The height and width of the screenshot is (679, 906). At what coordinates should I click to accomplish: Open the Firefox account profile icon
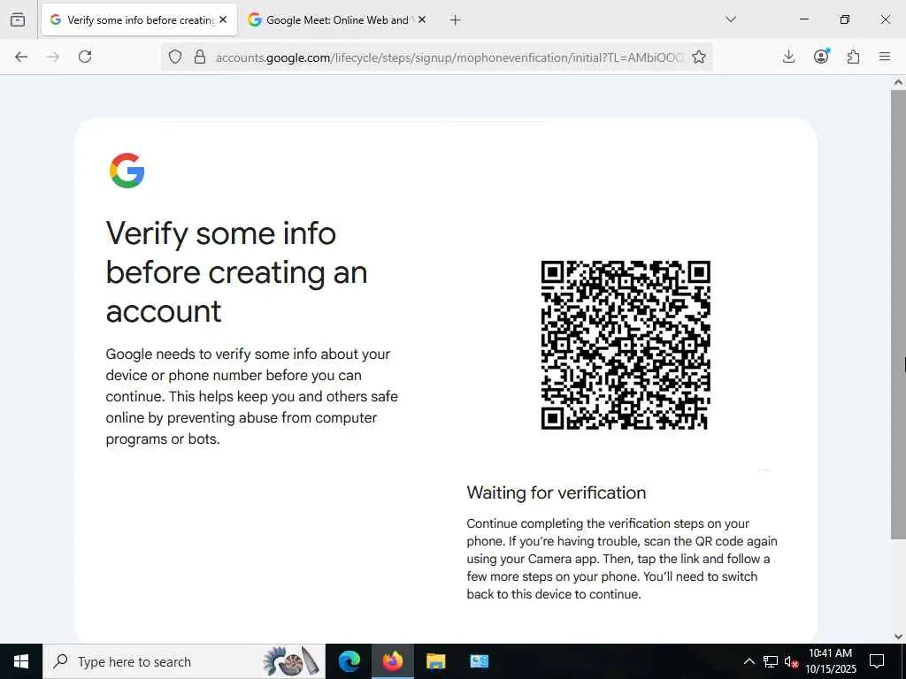pos(821,56)
